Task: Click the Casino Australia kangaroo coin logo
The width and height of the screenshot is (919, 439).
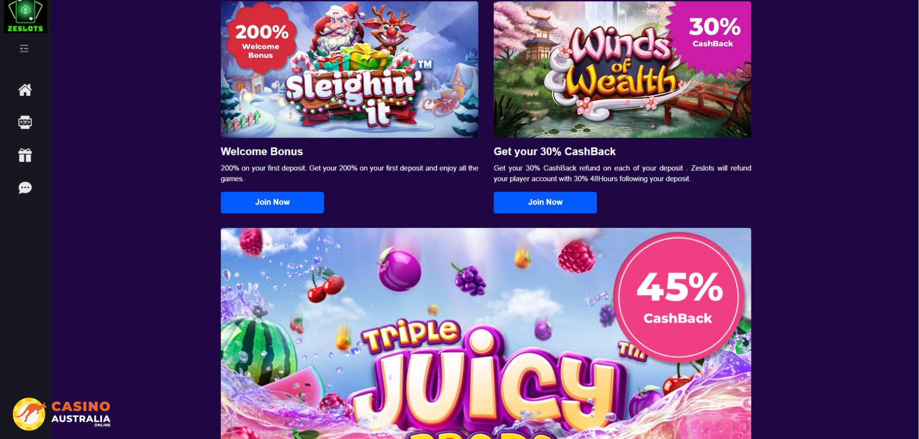Action: click(x=29, y=414)
